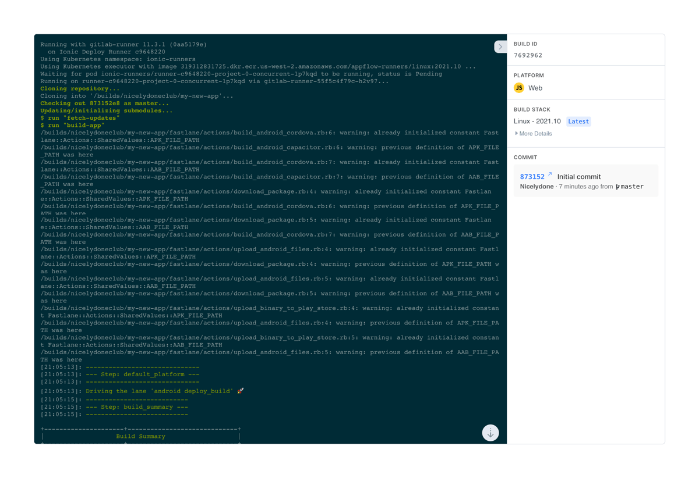Click the yellow JS platform icon
This screenshot has height=478, width=699.
(x=518, y=88)
